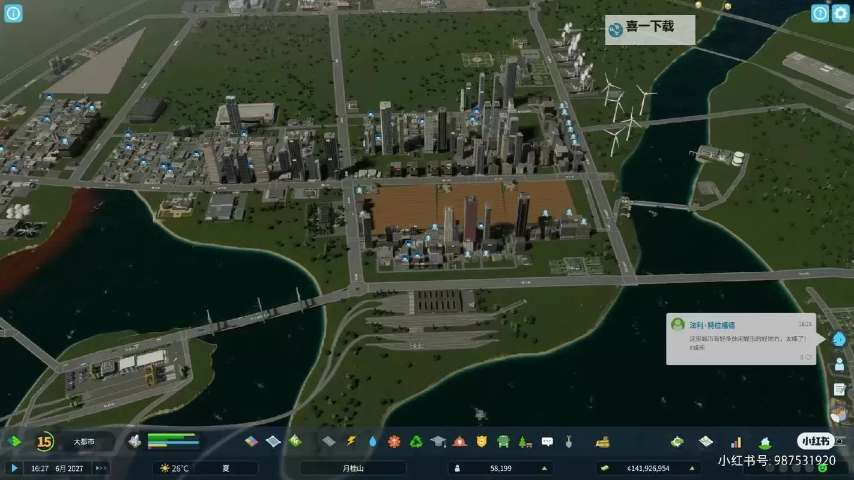Open the Parks & Recreation tree icon

click(x=525, y=442)
